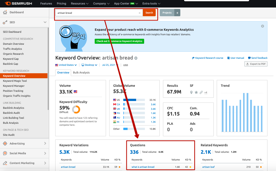Click the plus icon beside artisan bread title

[x=136, y=58]
